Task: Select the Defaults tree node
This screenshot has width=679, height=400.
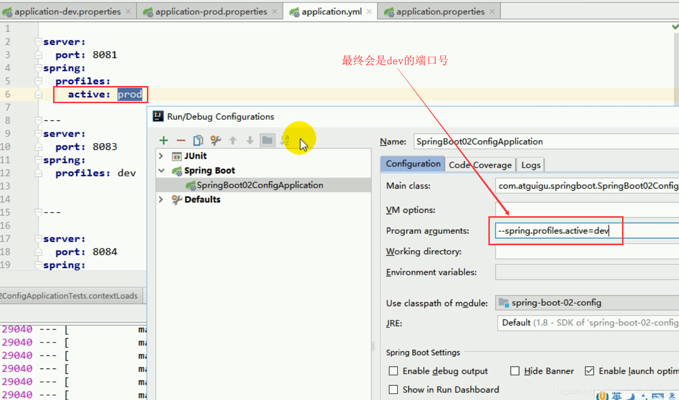Action: (x=202, y=200)
